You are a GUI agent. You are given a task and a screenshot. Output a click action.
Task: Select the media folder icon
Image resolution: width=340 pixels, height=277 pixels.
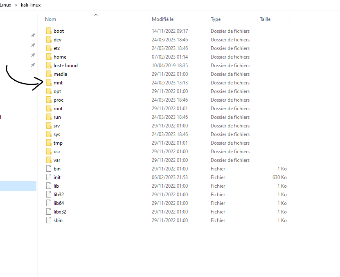pyautogui.click(x=49, y=74)
